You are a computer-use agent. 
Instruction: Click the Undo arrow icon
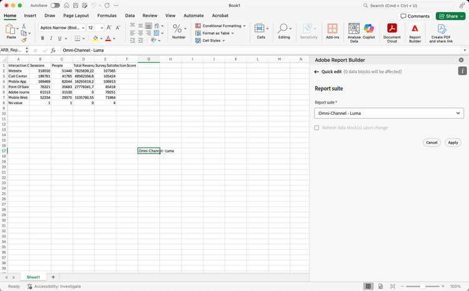94,6
